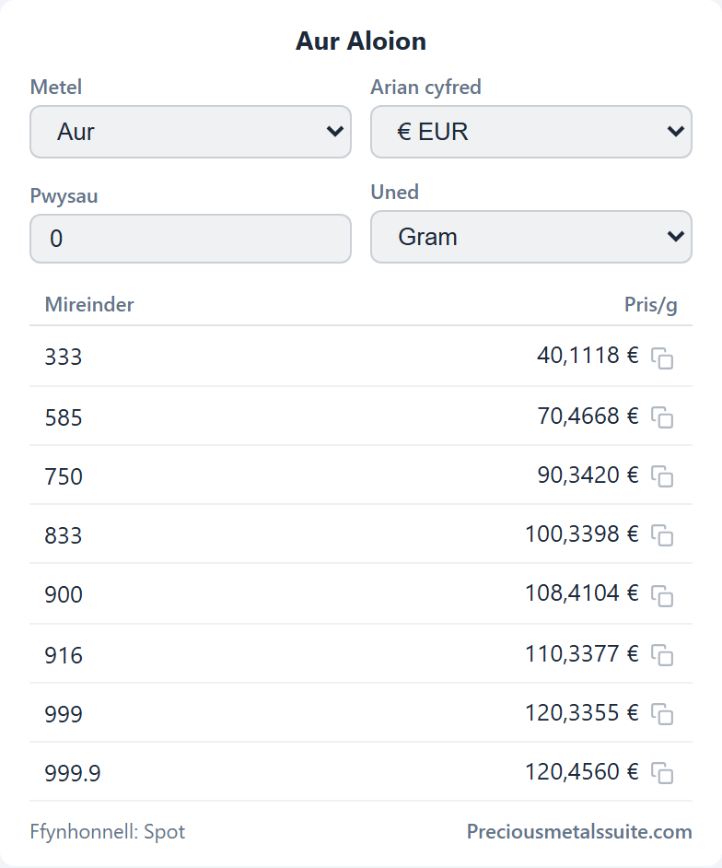
Task: Open the Arian cyfred currency dropdown
Action: 531,132
